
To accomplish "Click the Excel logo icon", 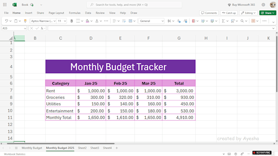I will pos(15,5).
